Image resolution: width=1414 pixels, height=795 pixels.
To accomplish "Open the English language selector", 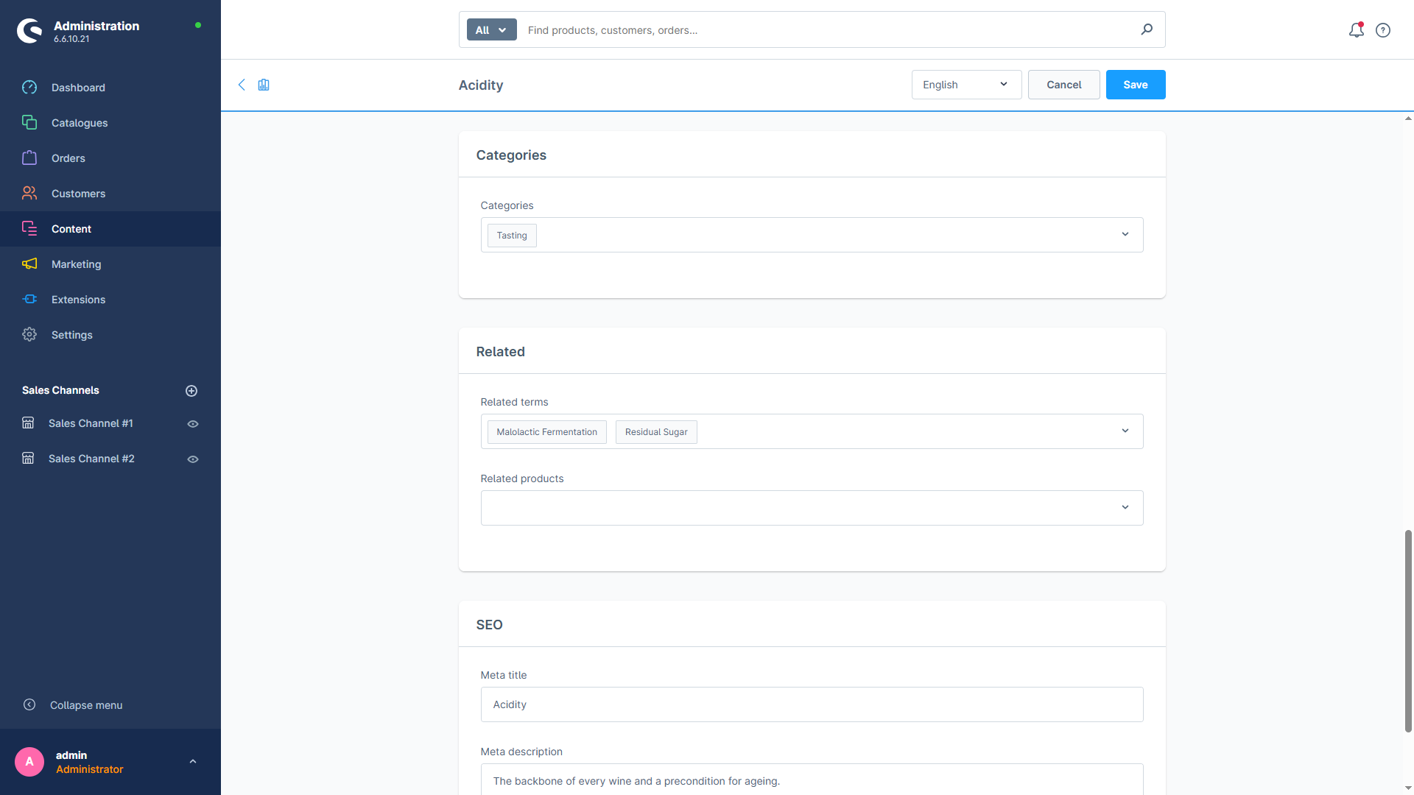I will coord(966,85).
